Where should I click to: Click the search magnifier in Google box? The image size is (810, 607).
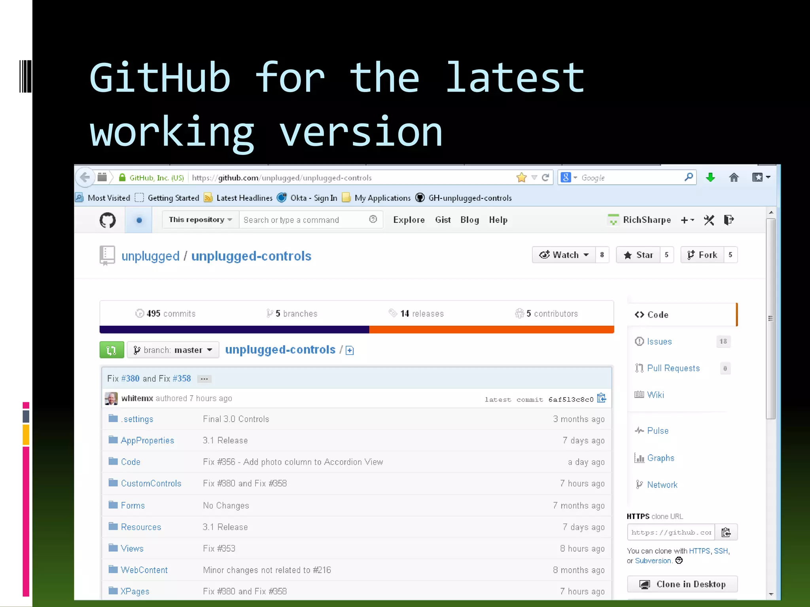click(x=689, y=177)
